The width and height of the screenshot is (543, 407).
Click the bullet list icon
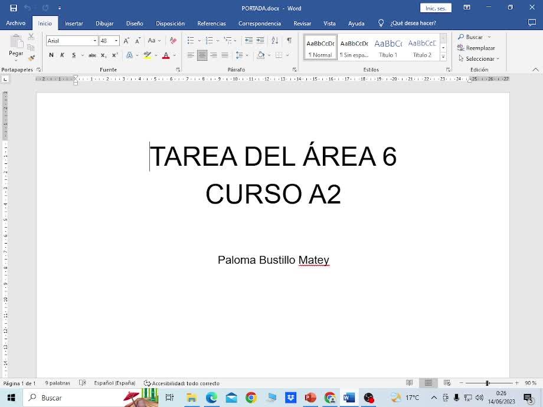click(191, 41)
